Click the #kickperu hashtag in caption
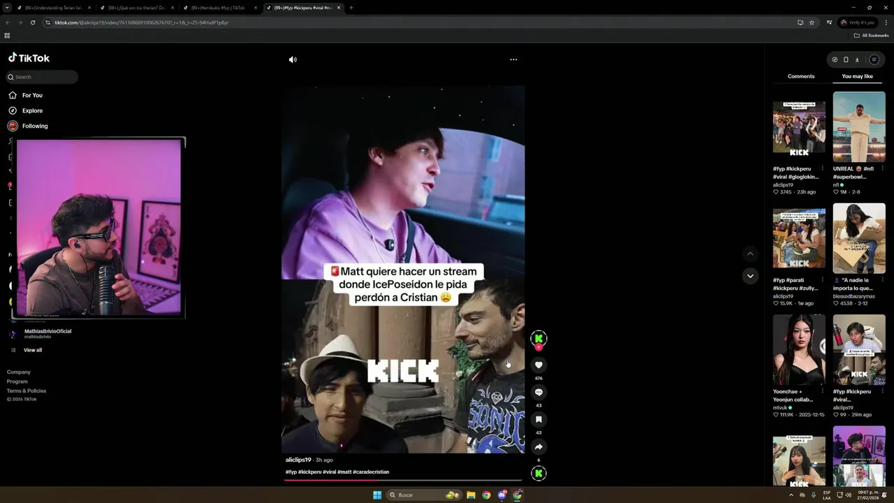 point(309,472)
